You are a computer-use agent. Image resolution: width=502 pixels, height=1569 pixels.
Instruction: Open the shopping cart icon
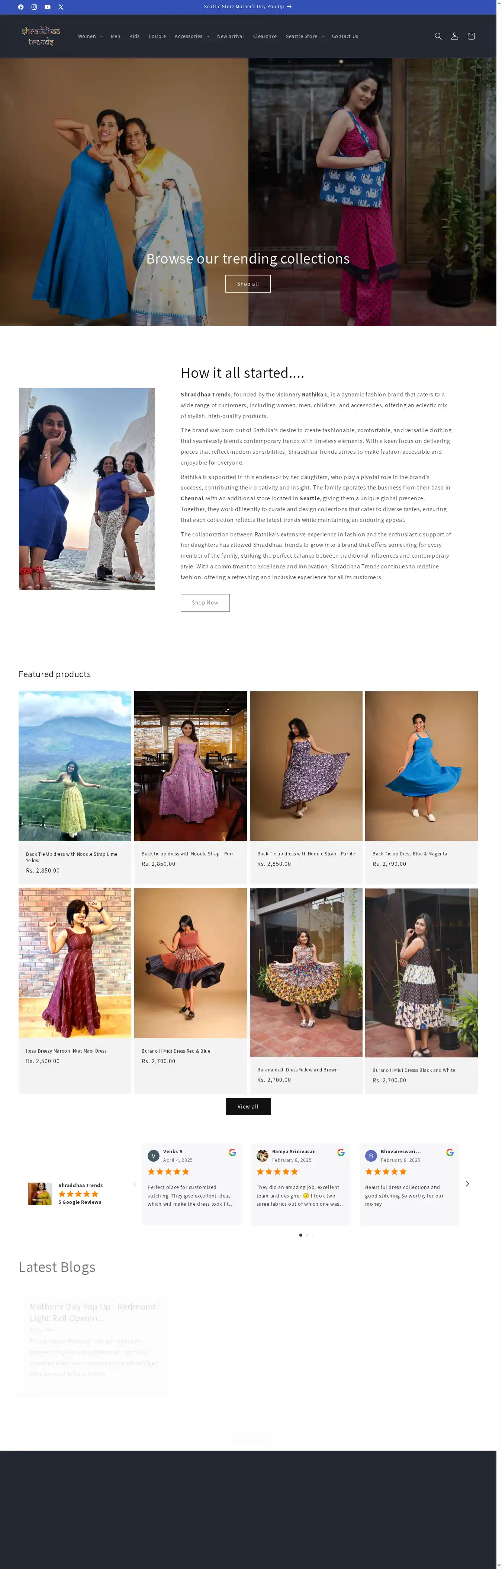[471, 36]
